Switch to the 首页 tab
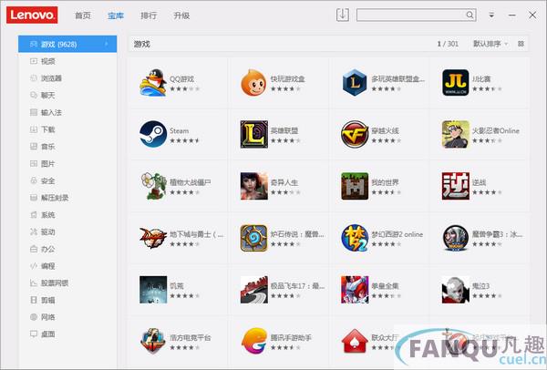547x370 pixels. click(83, 15)
